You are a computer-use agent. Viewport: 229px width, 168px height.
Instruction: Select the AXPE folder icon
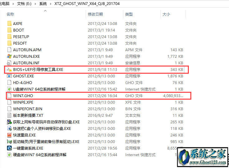[x=9, y=24]
